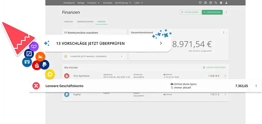Click the red Sparkasse logo bubble
This screenshot has width=262, height=124.
click(x=36, y=65)
